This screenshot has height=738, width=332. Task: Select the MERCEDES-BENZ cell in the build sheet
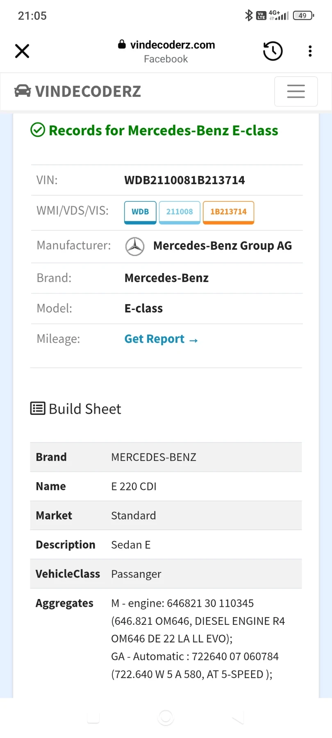pyautogui.click(x=154, y=457)
